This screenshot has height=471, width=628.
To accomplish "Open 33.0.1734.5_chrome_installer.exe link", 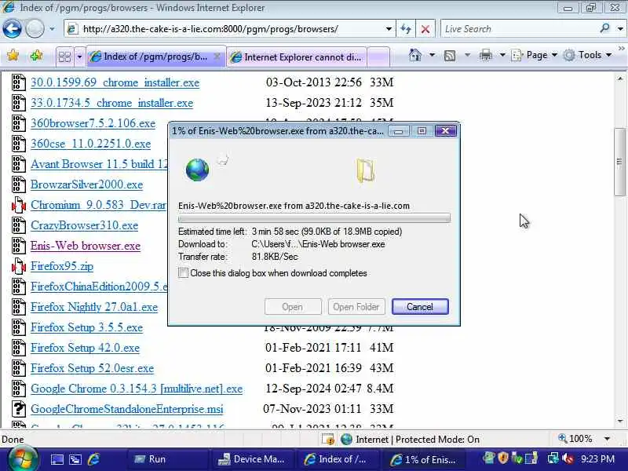I will click(111, 103).
